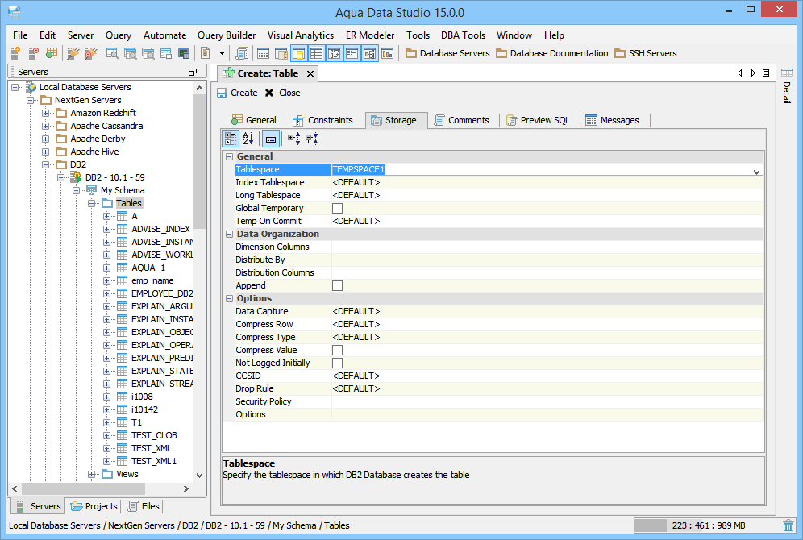The width and height of the screenshot is (803, 540).
Task: Collapse the Options property section
Action: tap(230, 298)
